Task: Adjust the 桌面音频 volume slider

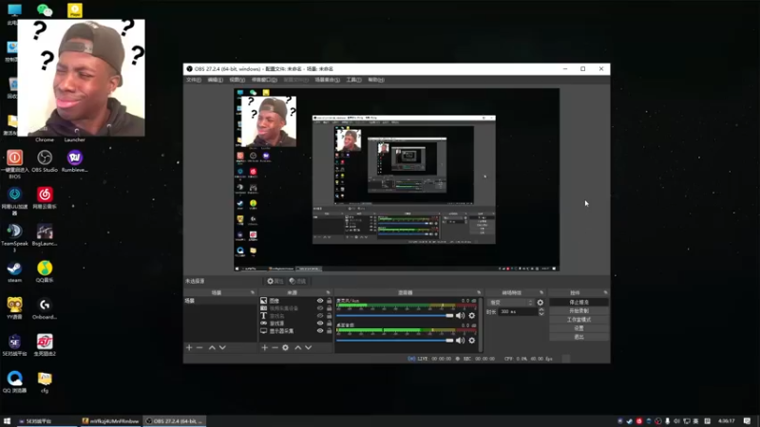Action: 394,341
